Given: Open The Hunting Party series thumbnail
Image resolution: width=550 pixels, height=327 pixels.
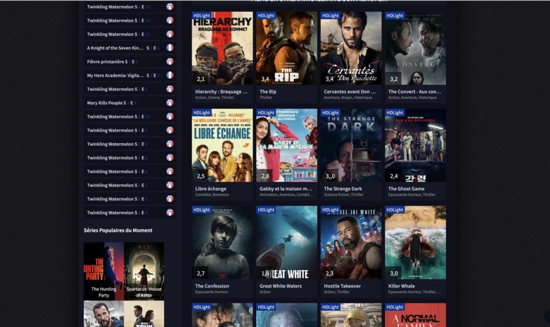Looking at the screenshot, I should pos(104,271).
